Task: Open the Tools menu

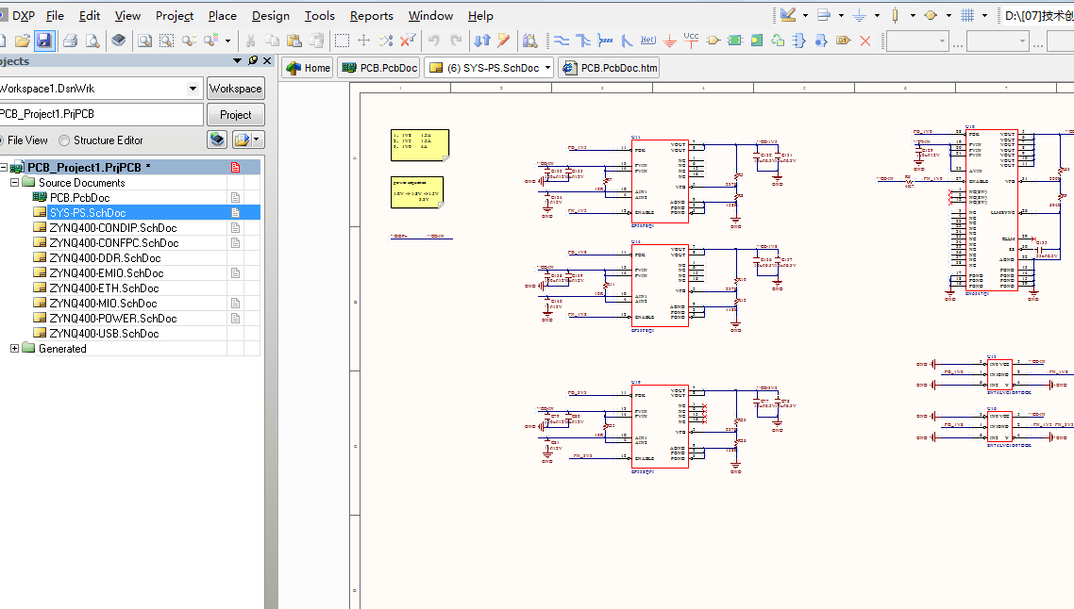Action: (x=320, y=16)
